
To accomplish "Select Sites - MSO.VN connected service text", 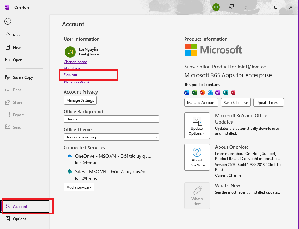I will (112, 172).
